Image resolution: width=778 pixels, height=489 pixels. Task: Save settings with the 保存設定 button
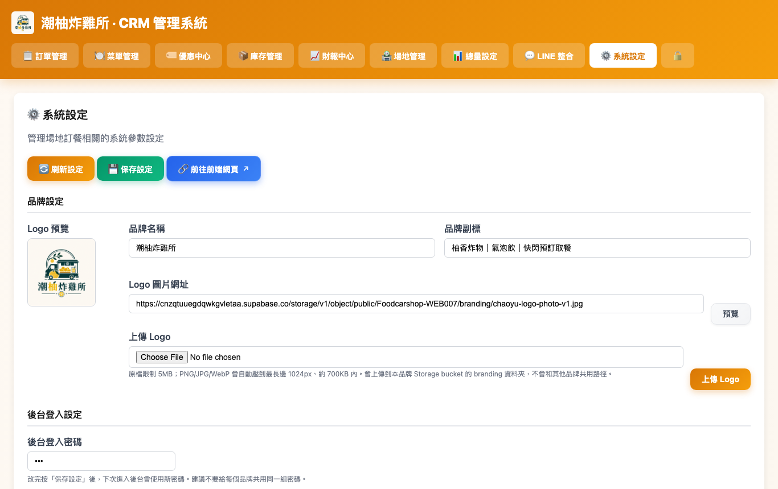click(130, 169)
